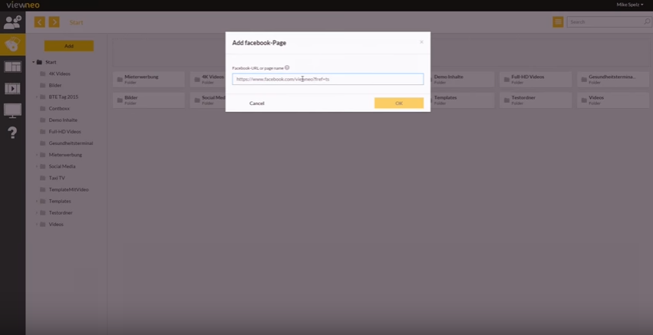
Task: Open the Mike Spelz user menu
Action: tap(630, 5)
